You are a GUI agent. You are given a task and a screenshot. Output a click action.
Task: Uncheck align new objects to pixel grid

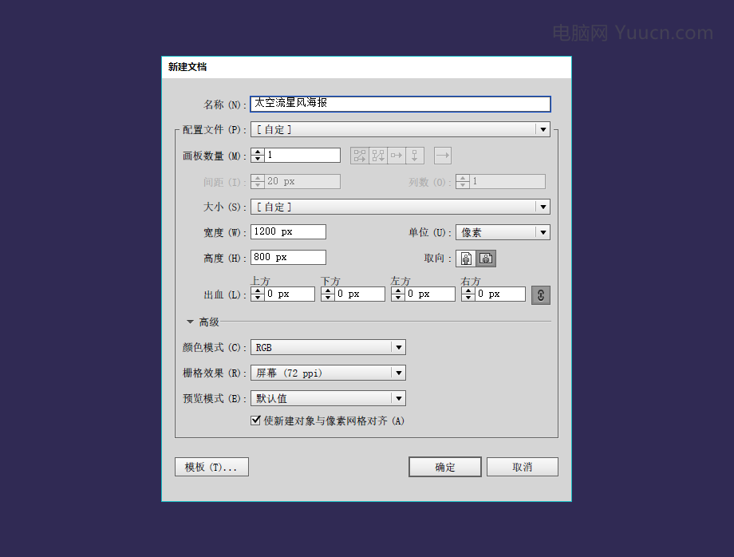pos(255,421)
